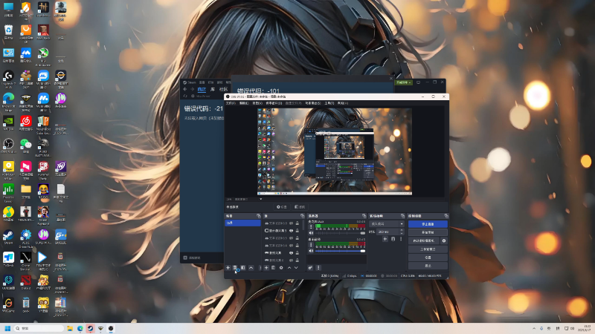Decrease transition duration with down arrow
The width and height of the screenshot is (595, 334).
402,233
